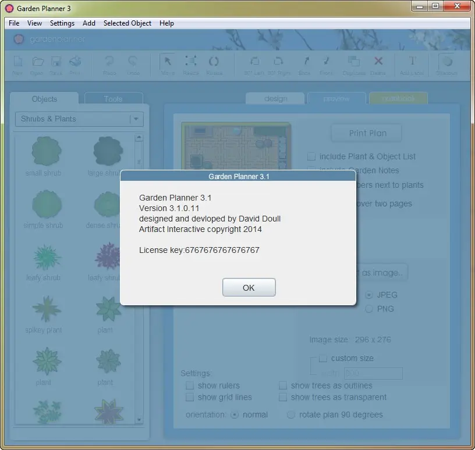Open the File menu

pyautogui.click(x=14, y=23)
